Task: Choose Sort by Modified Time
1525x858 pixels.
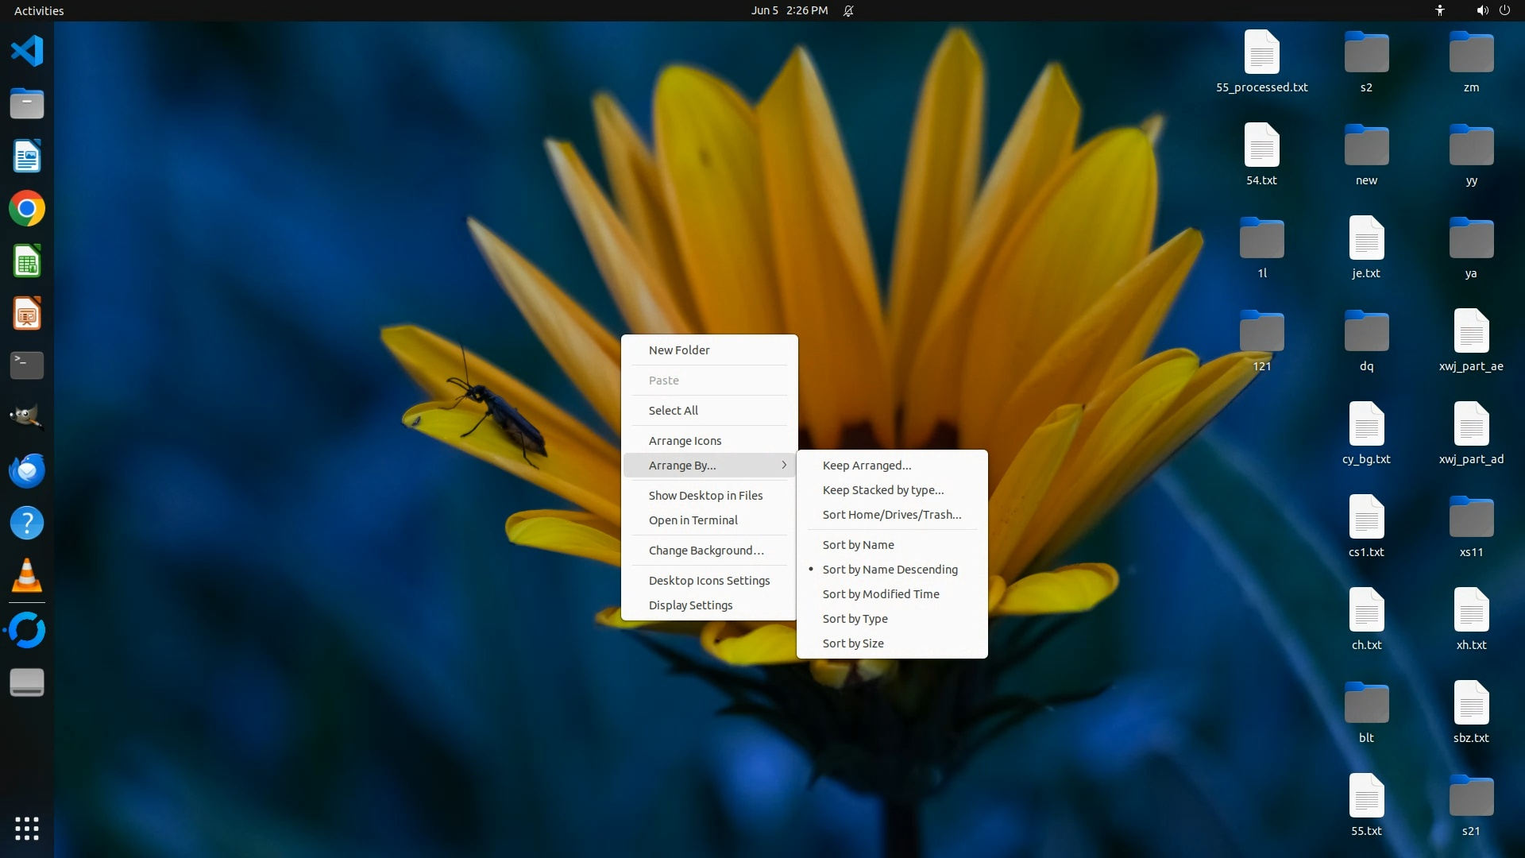Action: point(880,594)
